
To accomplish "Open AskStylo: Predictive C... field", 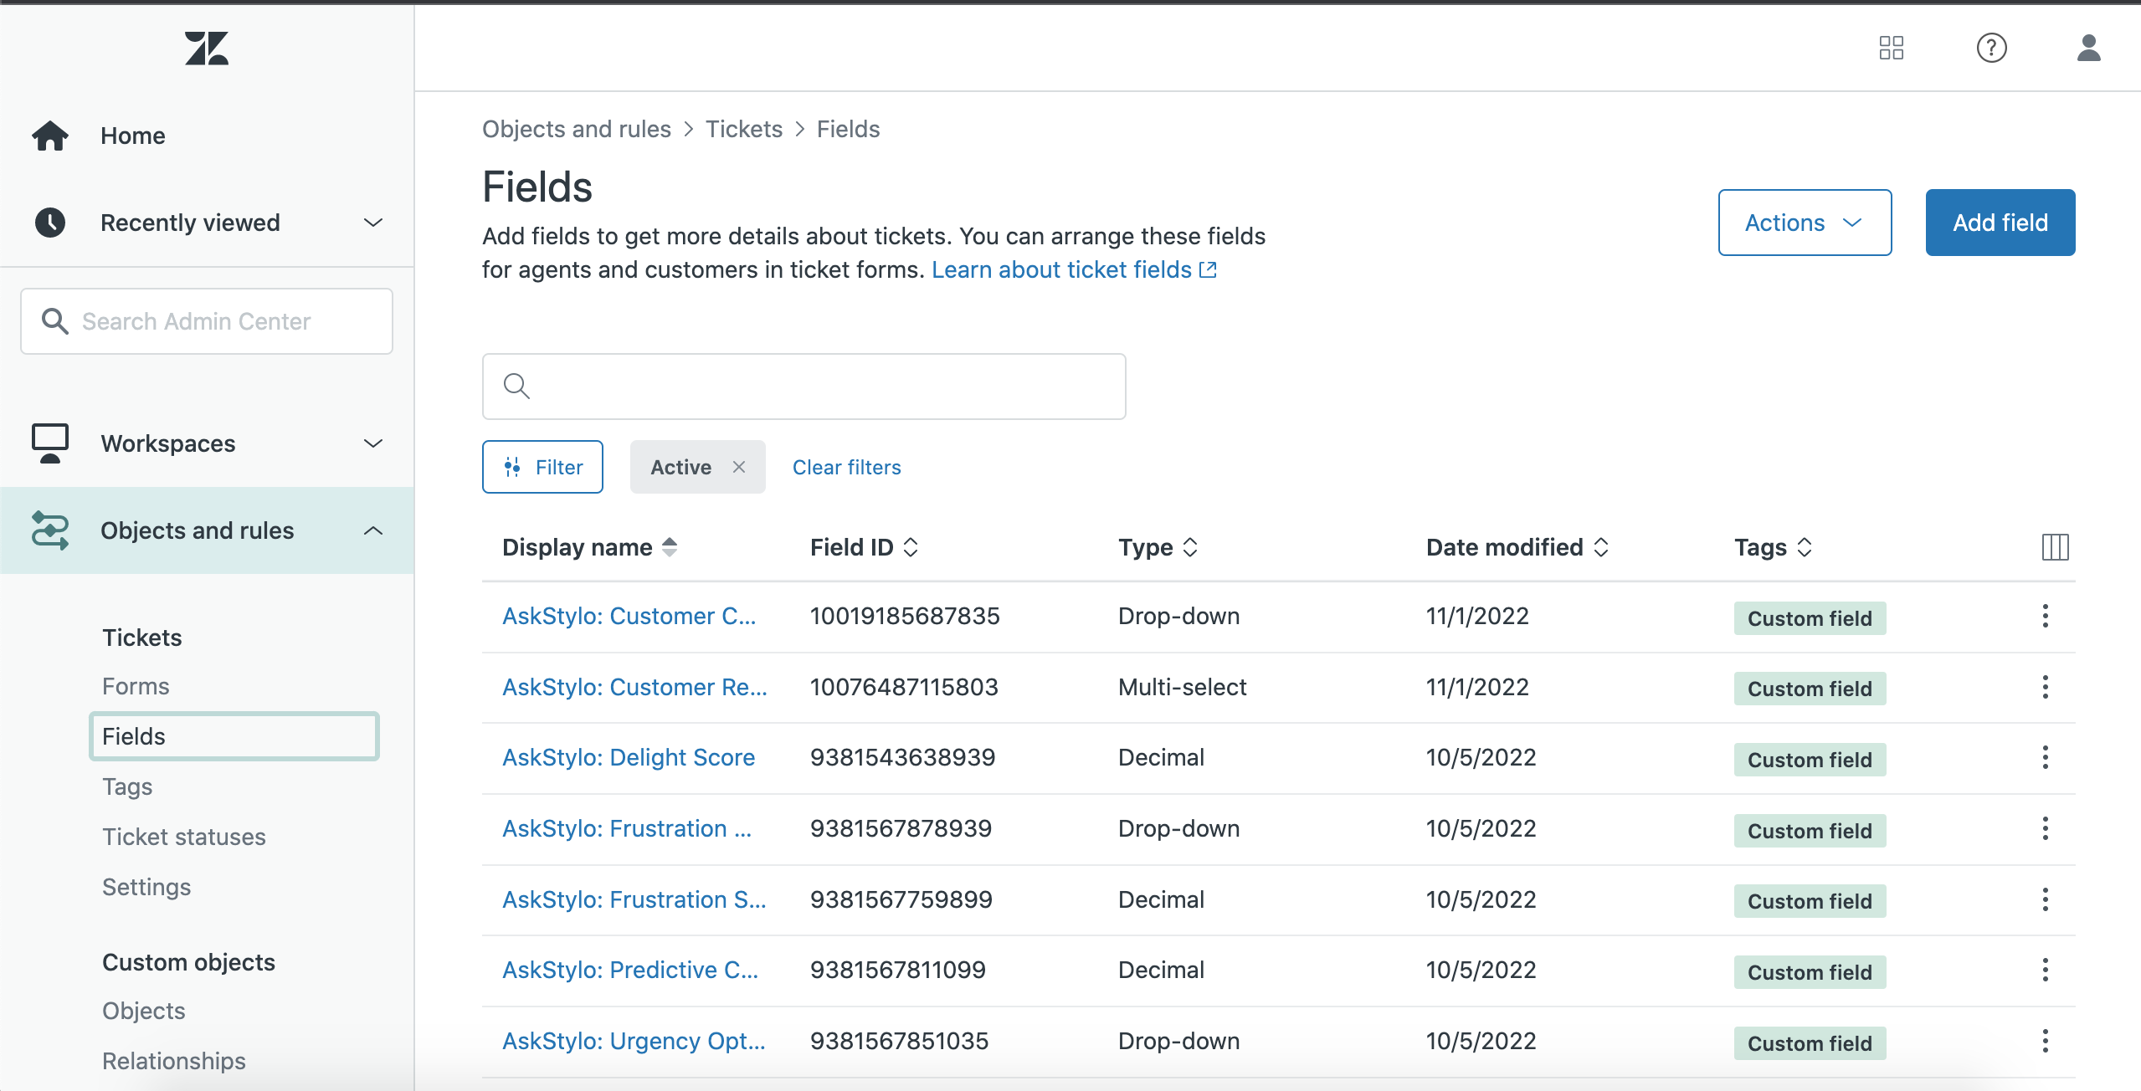I will 630,970.
